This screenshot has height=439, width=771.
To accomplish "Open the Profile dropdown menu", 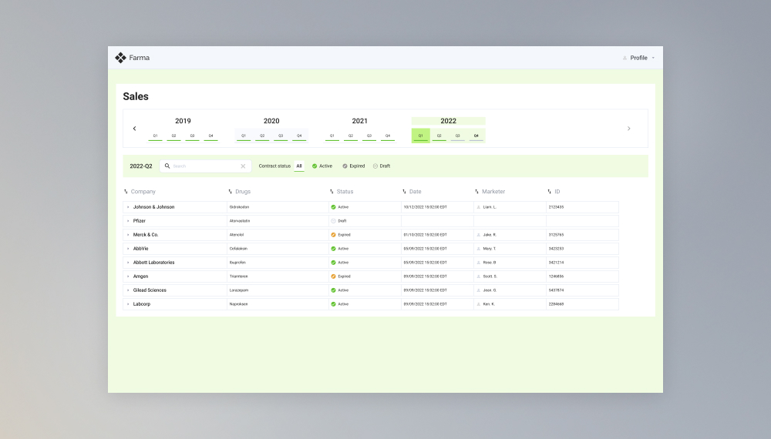I will coord(638,58).
